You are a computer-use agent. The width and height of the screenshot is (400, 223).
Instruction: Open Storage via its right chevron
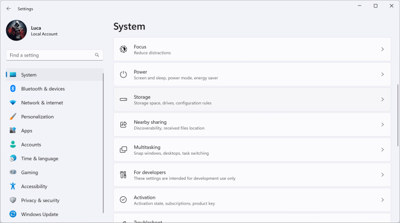coord(383,100)
